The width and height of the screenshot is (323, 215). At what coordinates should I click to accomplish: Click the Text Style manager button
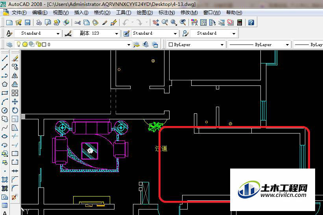click(9, 33)
